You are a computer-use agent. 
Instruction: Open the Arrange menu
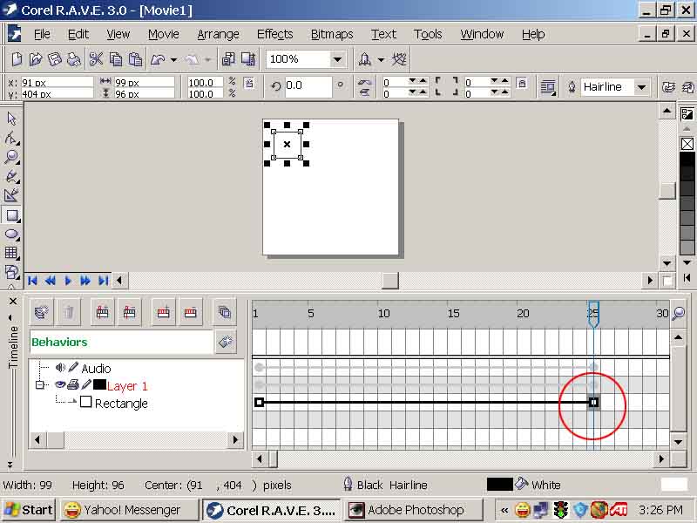[218, 34]
